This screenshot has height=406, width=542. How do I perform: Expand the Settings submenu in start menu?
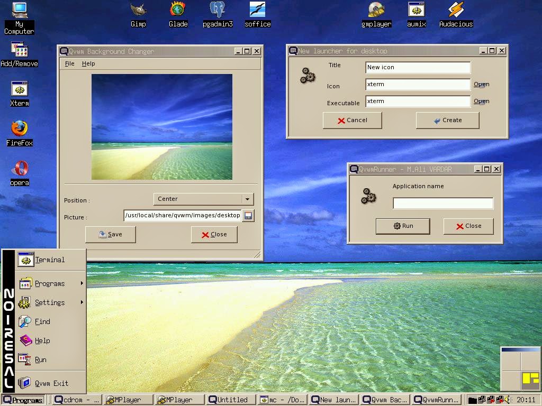[x=50, y=303]
